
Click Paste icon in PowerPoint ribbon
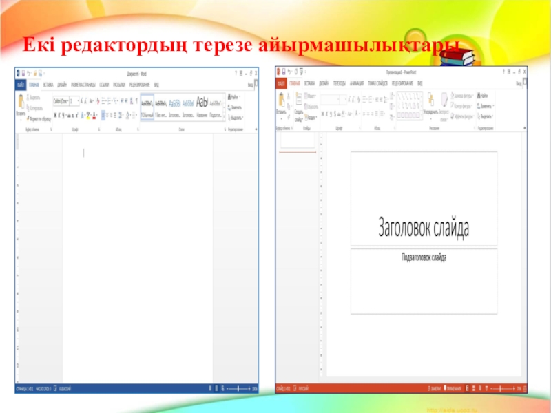281,99
